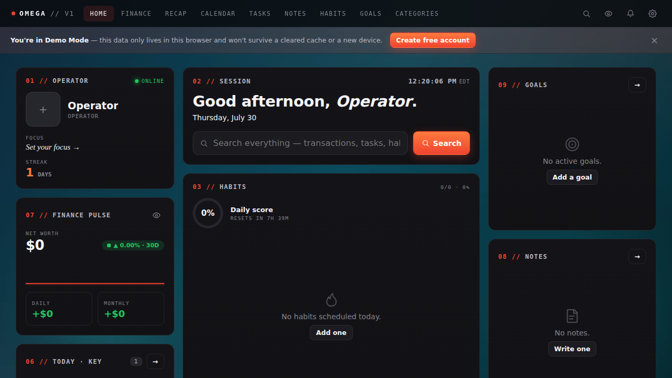
Task: Click Set your focus link
Action: click(x=52, y=148)
